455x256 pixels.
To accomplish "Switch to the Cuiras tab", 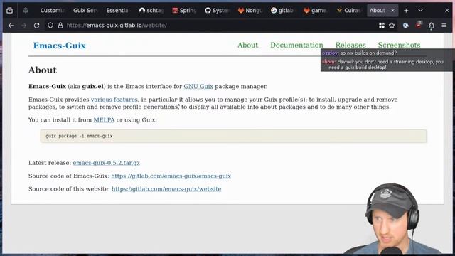I will (x=349, y=11).
